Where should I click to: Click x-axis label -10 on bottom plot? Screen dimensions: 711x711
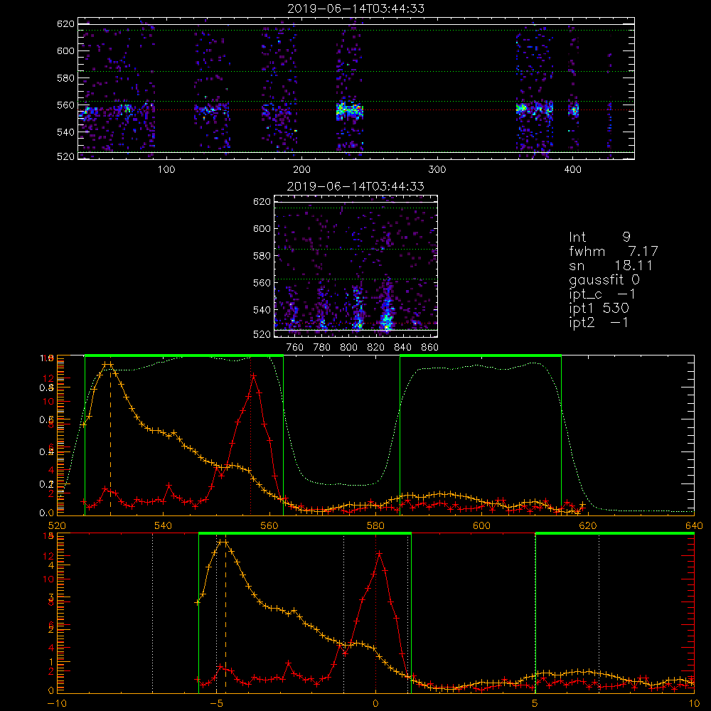56,704
